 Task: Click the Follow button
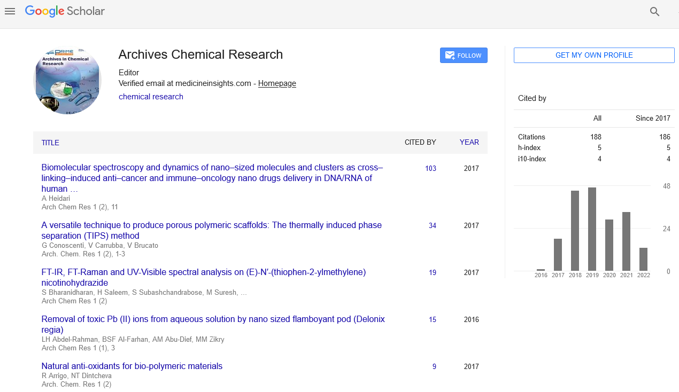tap(464, 56)
